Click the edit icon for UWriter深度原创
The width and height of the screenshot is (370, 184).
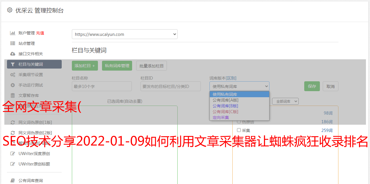(13, 154)
